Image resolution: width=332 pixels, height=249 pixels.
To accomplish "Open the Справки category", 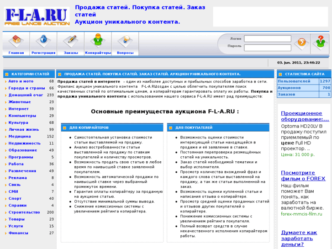I will click(17, 205).
